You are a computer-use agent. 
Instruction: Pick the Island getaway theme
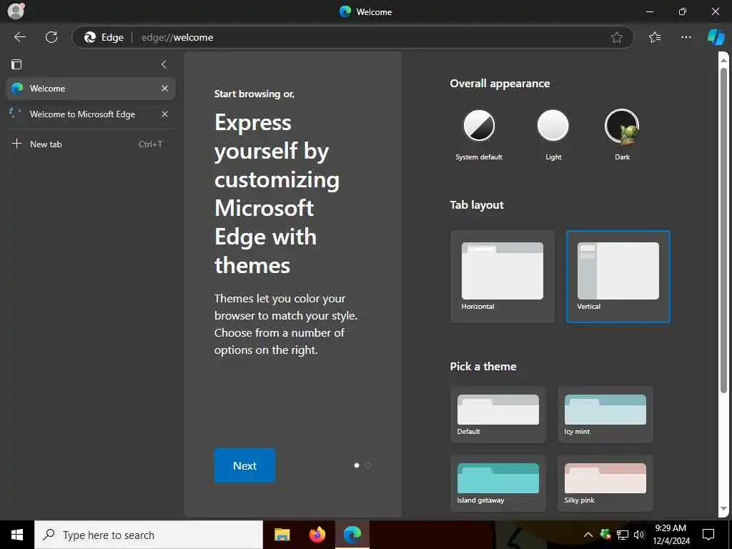(x=498, y=483)
